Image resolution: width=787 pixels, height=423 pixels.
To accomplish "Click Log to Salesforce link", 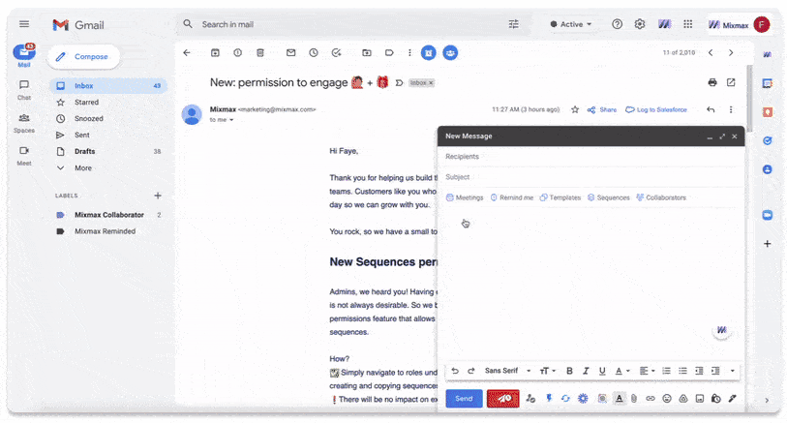I will click(656, 109).
